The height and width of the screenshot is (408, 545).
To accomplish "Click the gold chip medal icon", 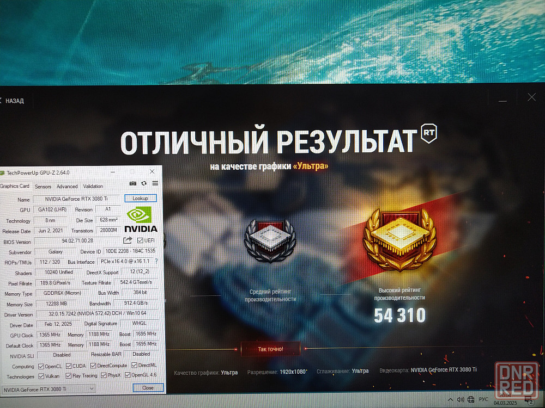I will point(399,239).
